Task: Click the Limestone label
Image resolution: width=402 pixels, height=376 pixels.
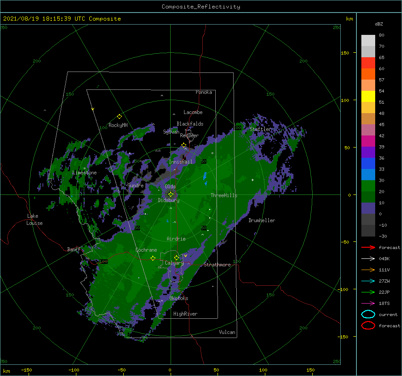Action: pyautogui.click(x=84, y=173)
